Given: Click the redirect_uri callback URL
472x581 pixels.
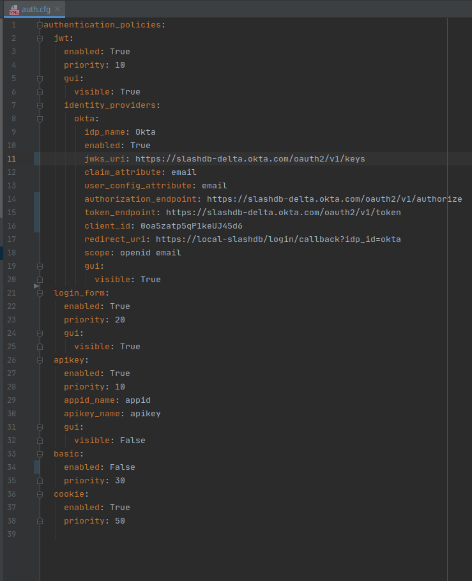Looking at the screenshot, I should (278, 239).
